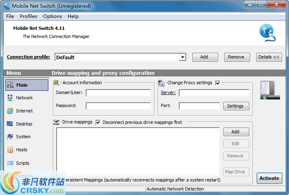Select the Internet menu label

coord(24,111)
